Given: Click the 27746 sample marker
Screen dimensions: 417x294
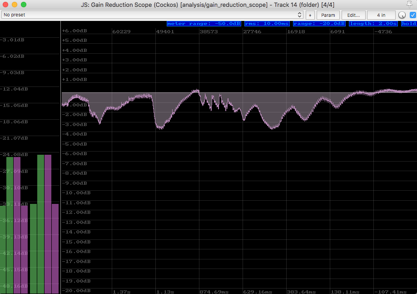Looking at the screenshot, I should 252,31.
